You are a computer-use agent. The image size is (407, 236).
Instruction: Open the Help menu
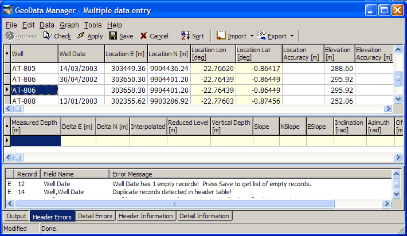click(115, 25)
